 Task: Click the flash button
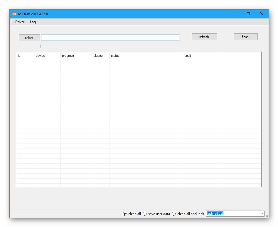pos(245,37)
